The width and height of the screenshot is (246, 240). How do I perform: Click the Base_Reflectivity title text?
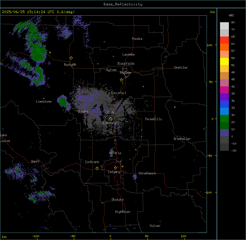123,4
